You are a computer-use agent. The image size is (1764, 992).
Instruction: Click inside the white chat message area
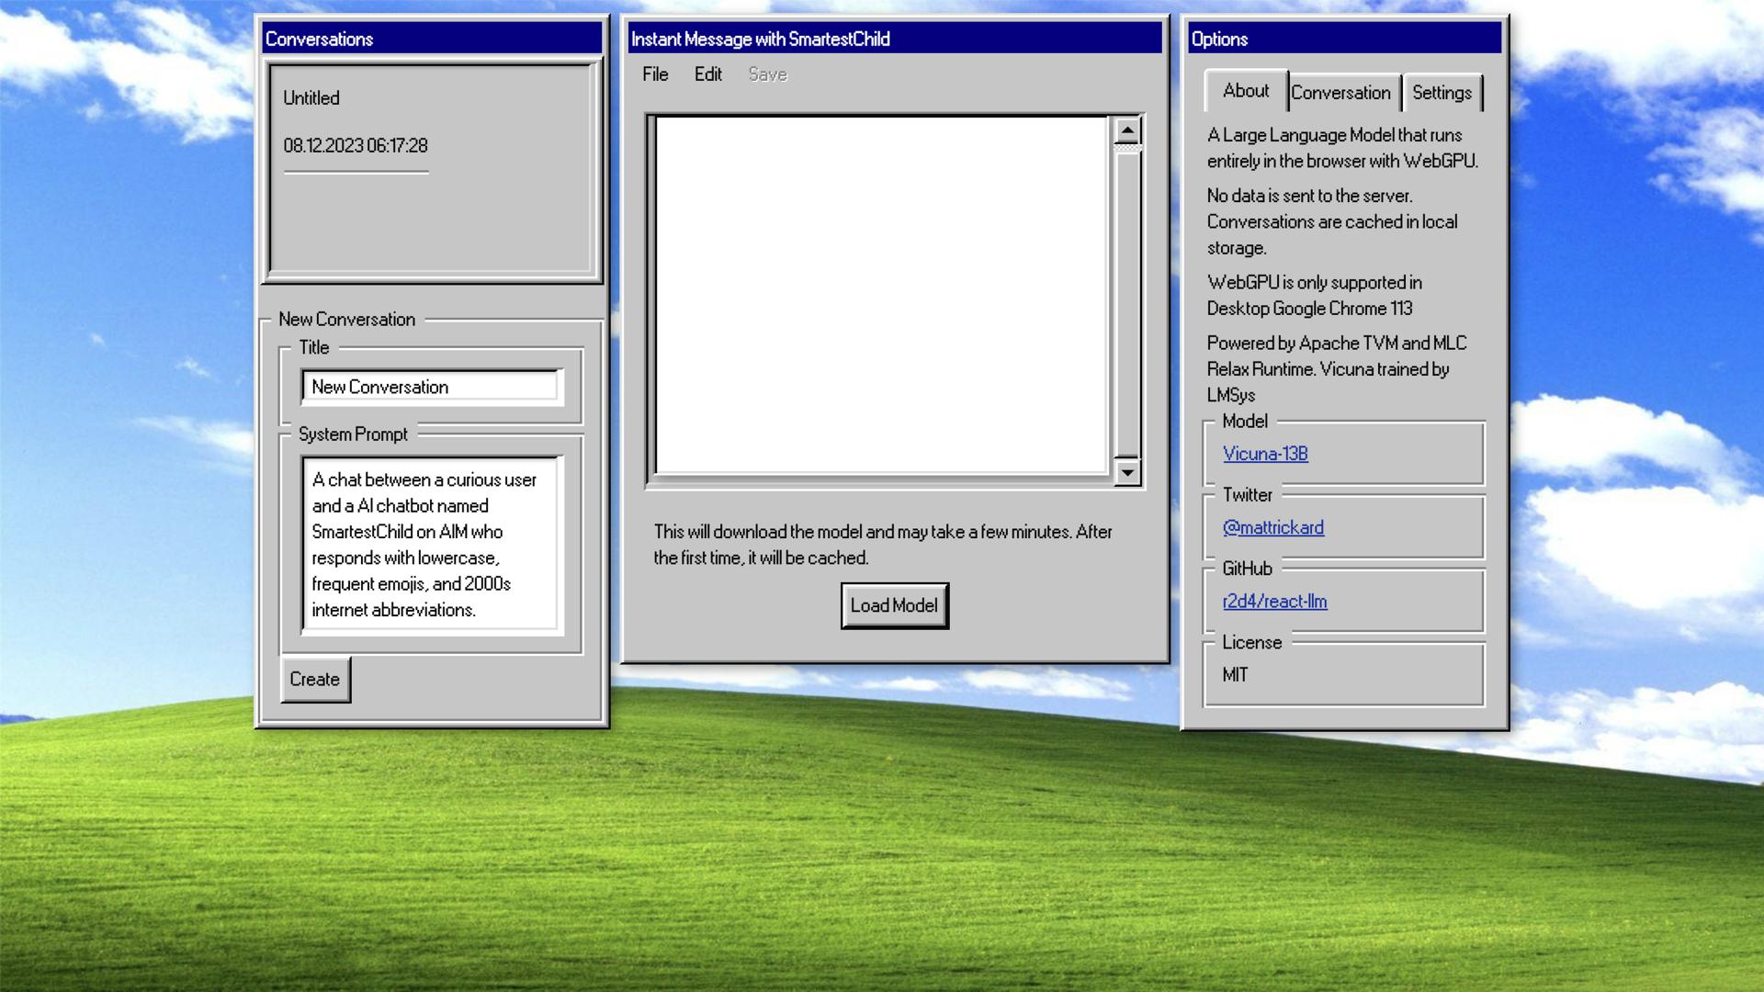point(882,294)
